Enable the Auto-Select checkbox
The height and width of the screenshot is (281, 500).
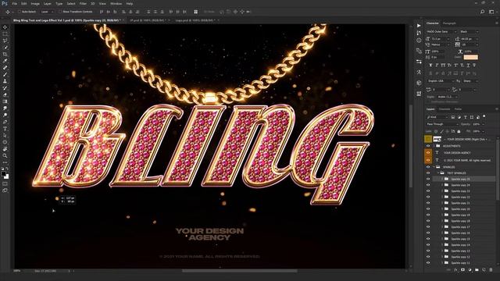19,12
